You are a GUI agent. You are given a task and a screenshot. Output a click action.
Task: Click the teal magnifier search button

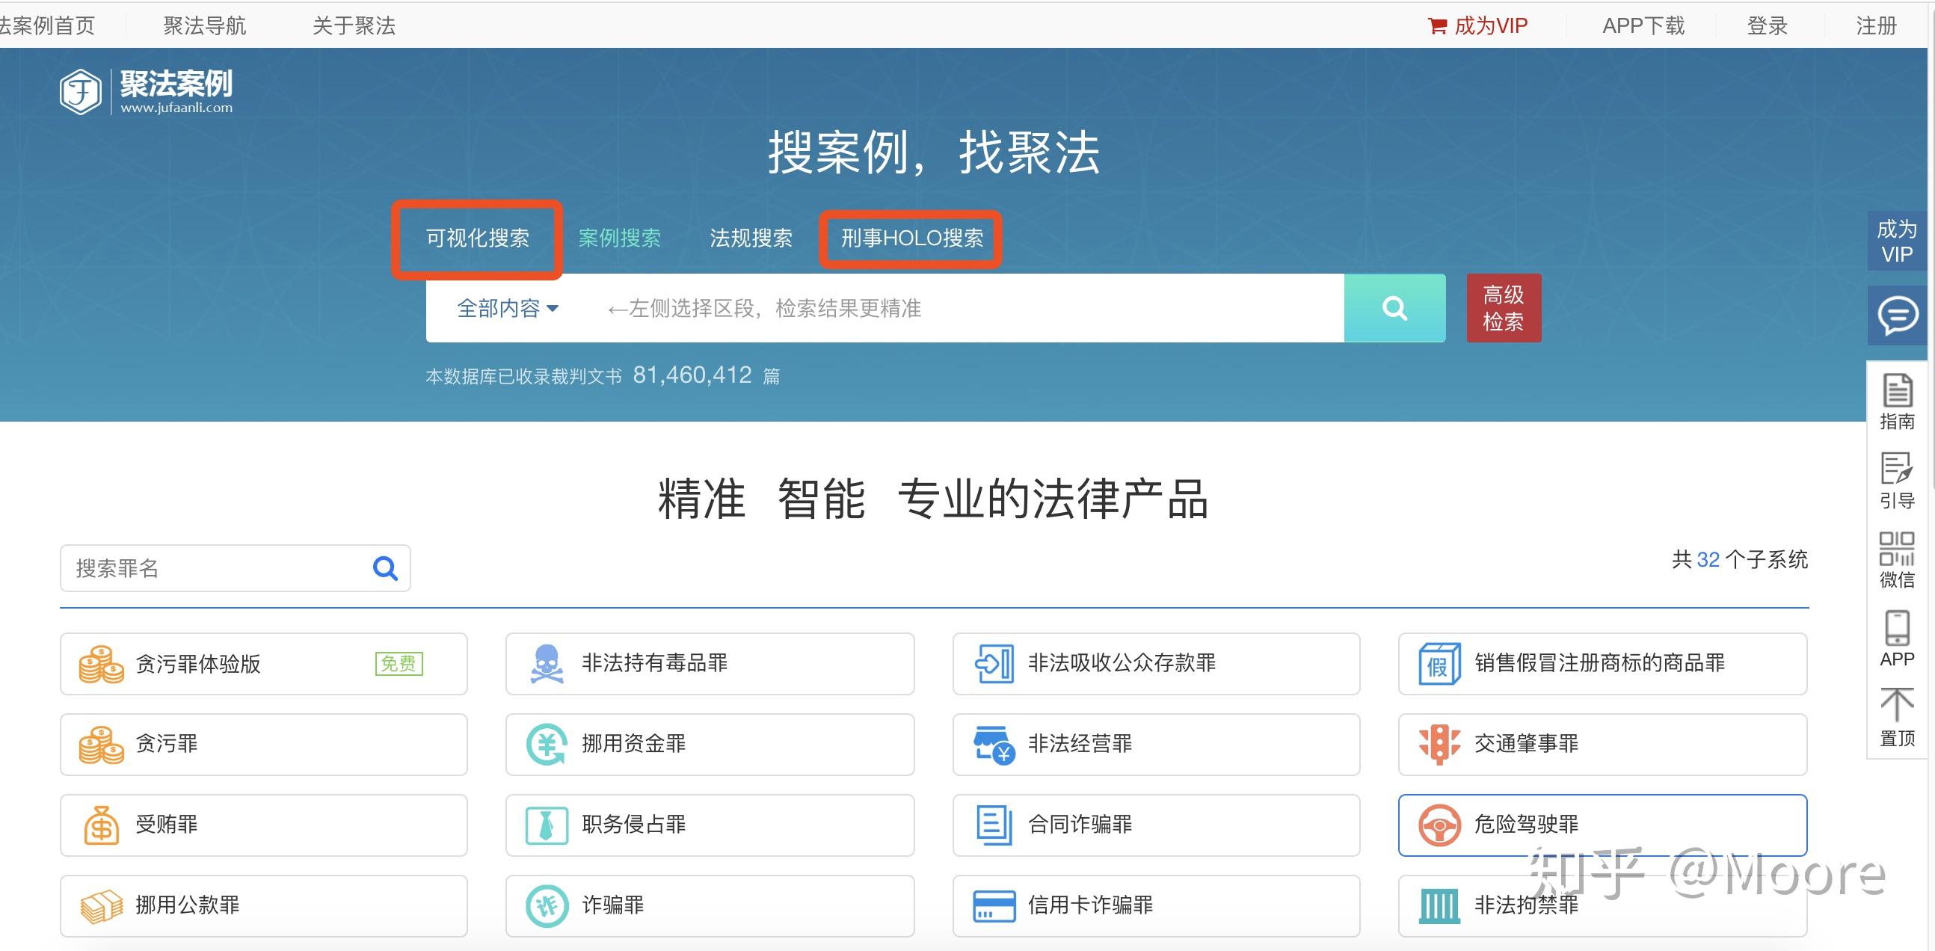(1394, 308)
